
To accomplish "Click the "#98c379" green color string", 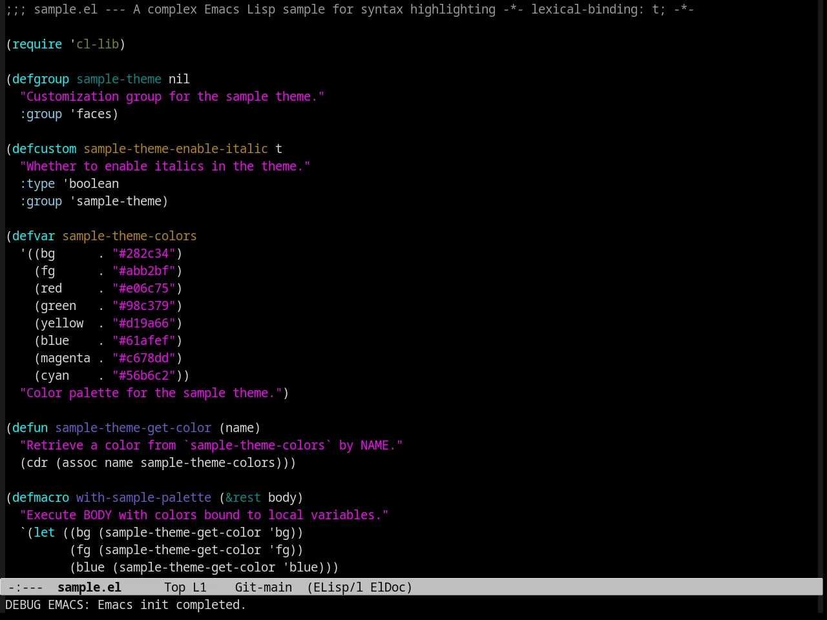I will [x=144, y=305].
